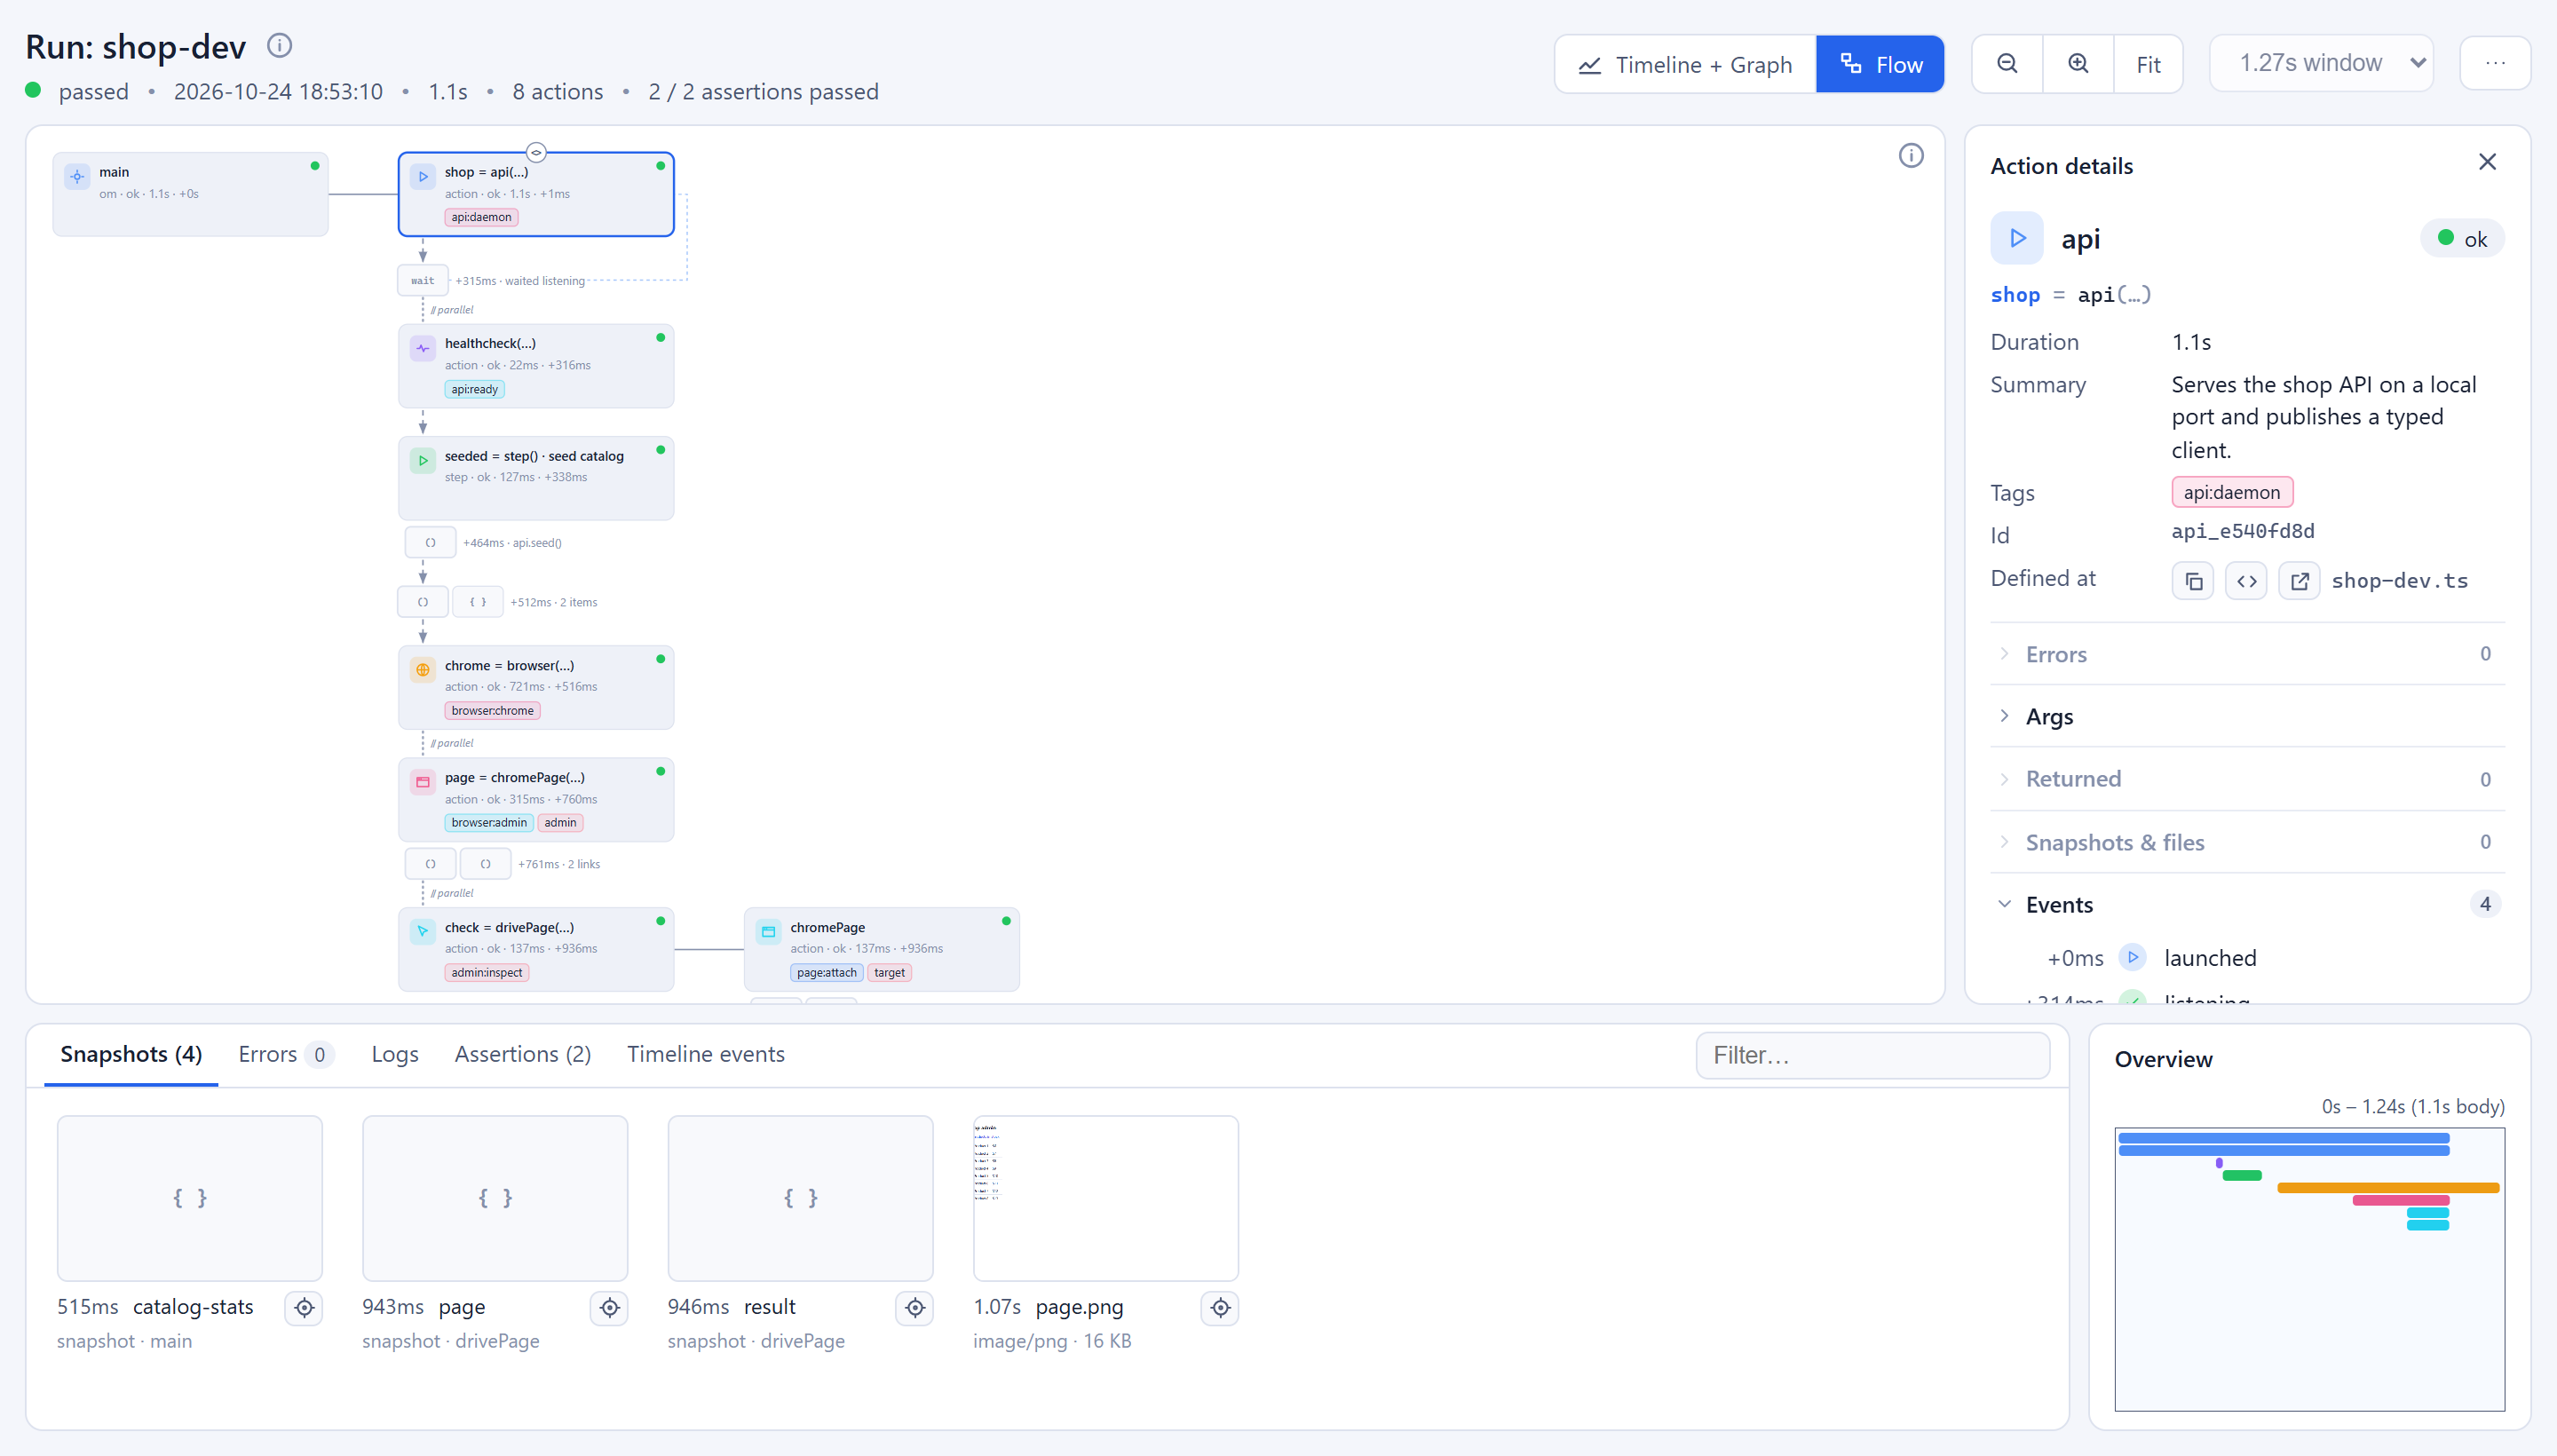Copy the defined-at path icon
Viewport: 2557px width, 1456px height.
pyautogui.click(x=2193, y=581)
